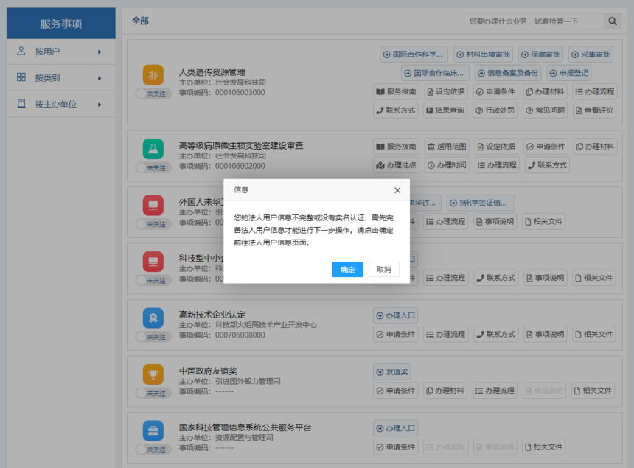This screenshot has height=468, width=634.
Task: Click 行政处罚 under 人类遗传资源管理
Action: [x=495, y=111]
